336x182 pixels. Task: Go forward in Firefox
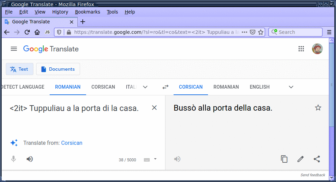click(17, 32)
